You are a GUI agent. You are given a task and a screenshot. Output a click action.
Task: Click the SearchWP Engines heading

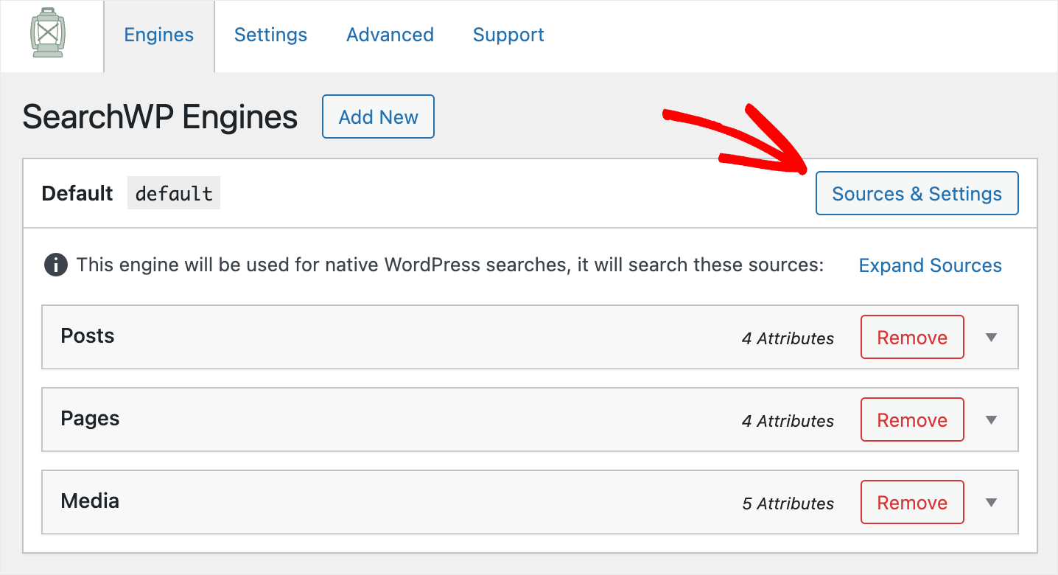pos(160,117)
